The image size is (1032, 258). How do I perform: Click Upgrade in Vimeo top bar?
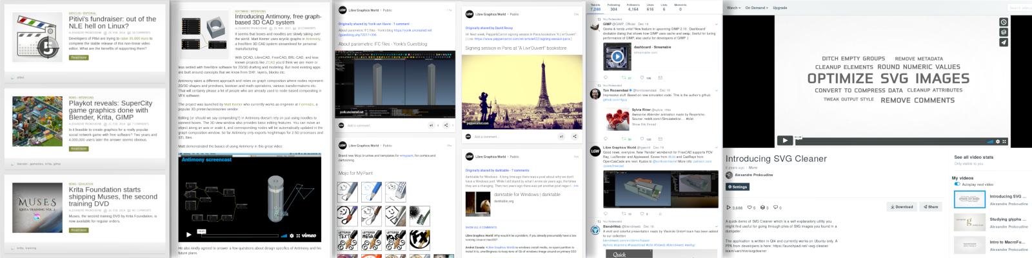click(x=780, y=8)
